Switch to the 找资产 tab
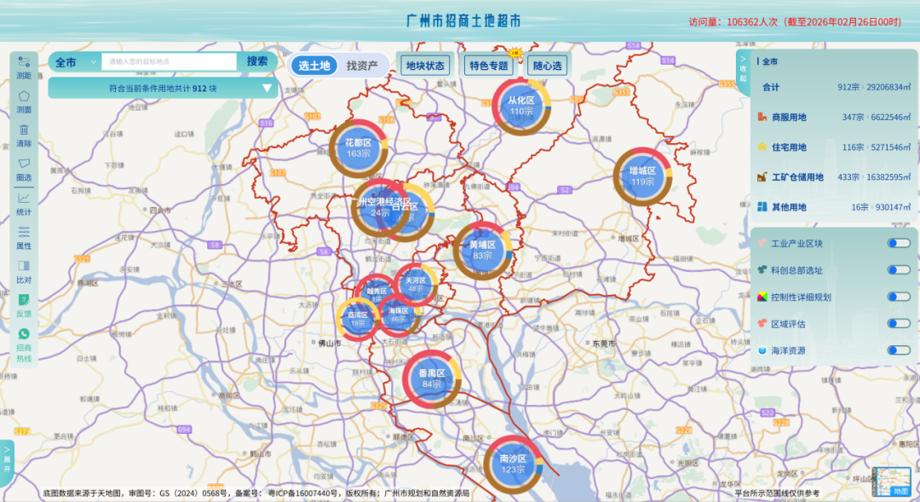 coord(362,66)
